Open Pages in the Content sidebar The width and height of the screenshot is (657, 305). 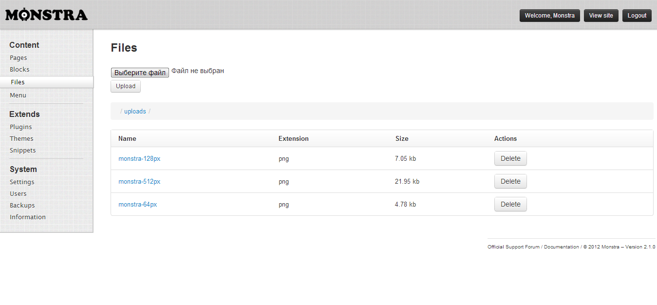coord(19,57)
